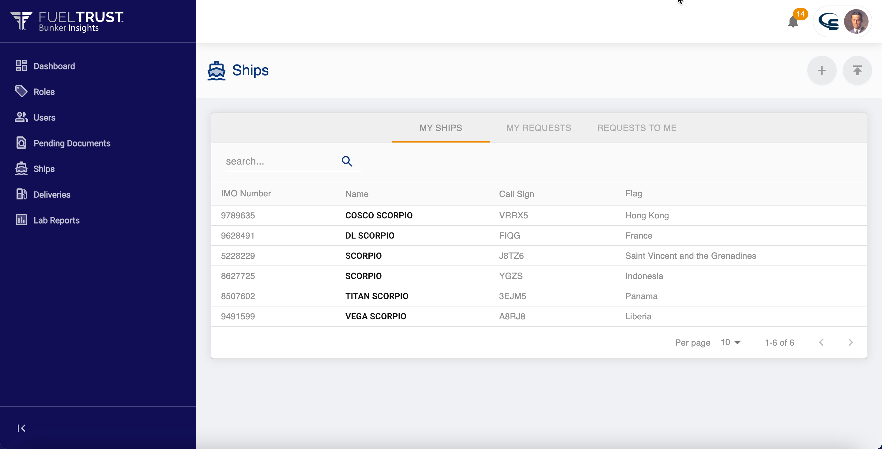The height and width of the screenshot is (449, 882).
Task: Click the Deliveries fuel pump icon
Action: 21,194
